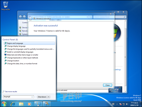Viewport: 142px width, 107px height.
Task: Click shield icon beside Device Manager link
Action: 20,27
